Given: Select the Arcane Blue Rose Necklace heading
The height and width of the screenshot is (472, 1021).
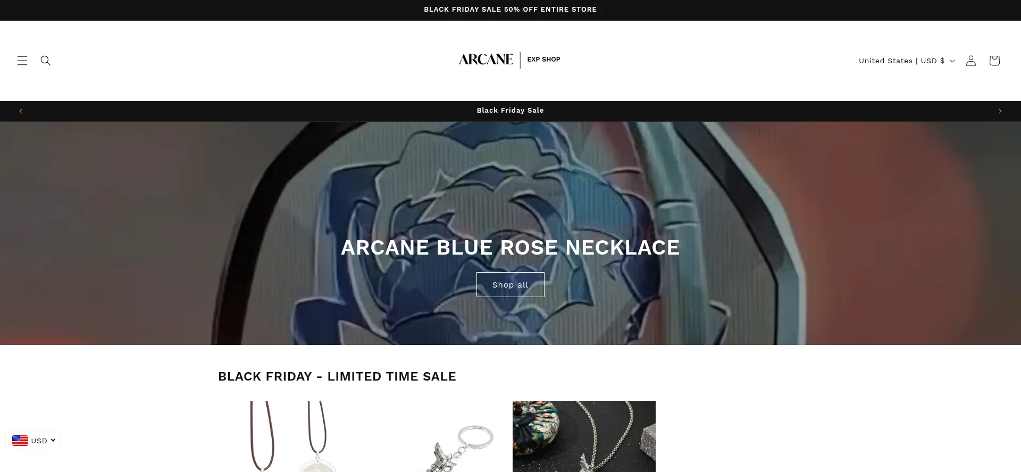Looking at the screenshot, I should pyautogui.click(x=510, y=248).
